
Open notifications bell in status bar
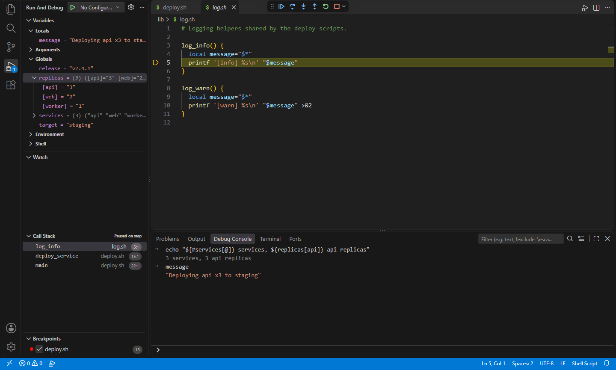pos(607,364)
